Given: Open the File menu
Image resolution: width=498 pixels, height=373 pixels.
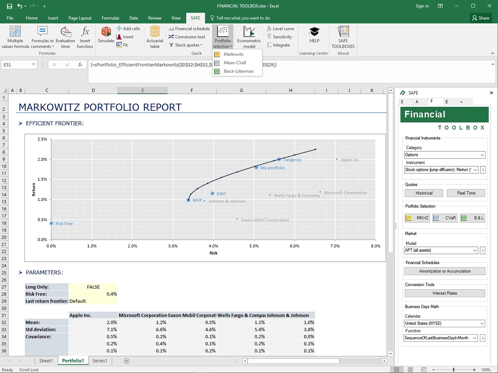Looking at the screenshot, I should pyautogui.click(x=10, y=18).
